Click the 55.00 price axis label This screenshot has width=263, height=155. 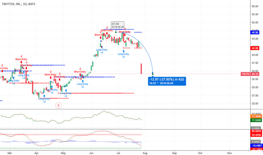255,6
